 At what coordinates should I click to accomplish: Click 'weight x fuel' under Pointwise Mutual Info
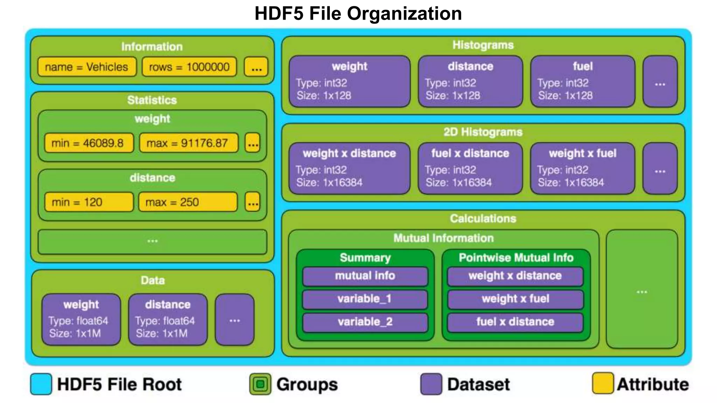tap(515, 299)
